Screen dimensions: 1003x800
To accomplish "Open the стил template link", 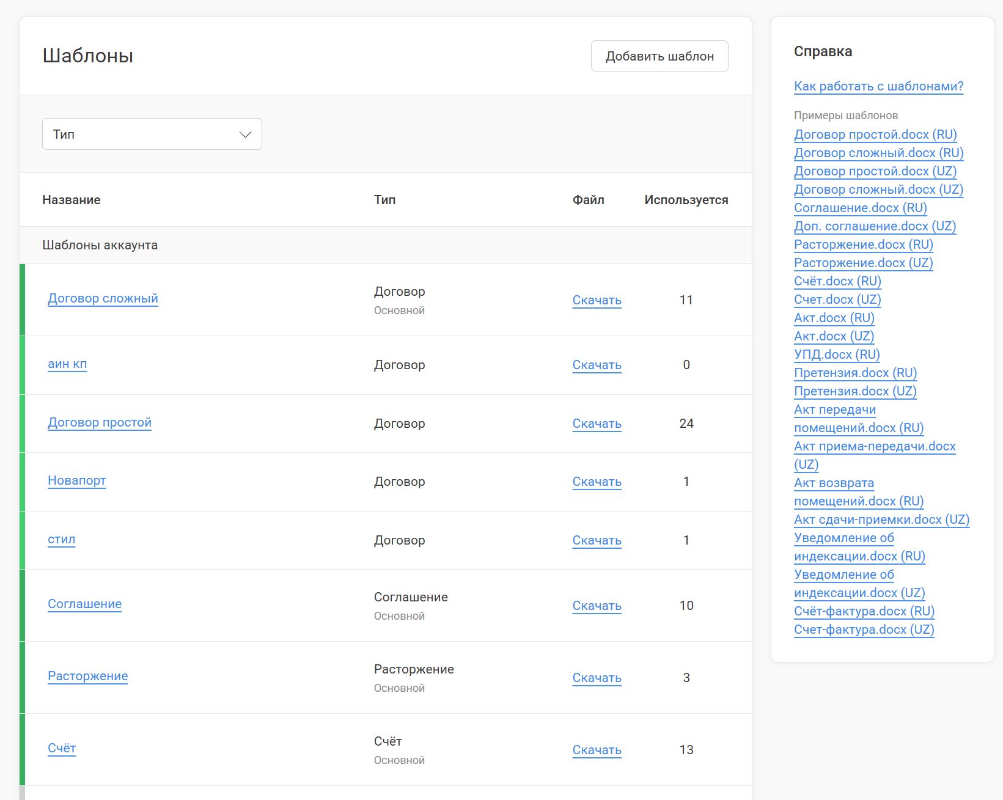I will tap(62, 539).
